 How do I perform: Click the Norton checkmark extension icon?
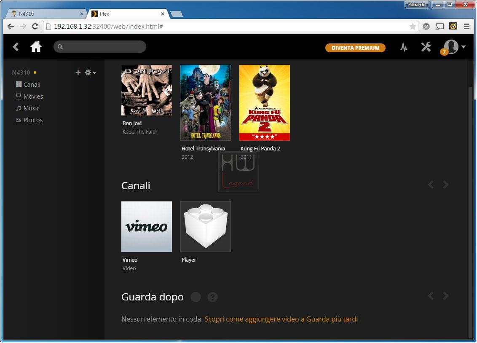453,26
